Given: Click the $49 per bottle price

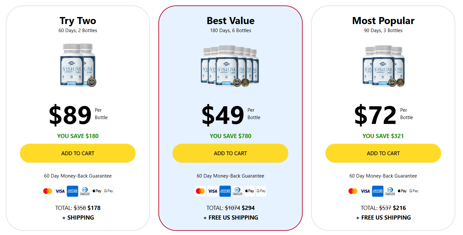Looking at the screenshot, I should pos(223,115).
